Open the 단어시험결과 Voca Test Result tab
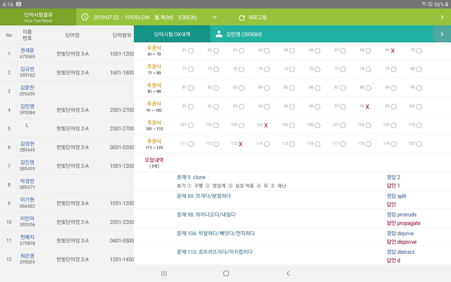The image size is (451, 282). point(38,17)
